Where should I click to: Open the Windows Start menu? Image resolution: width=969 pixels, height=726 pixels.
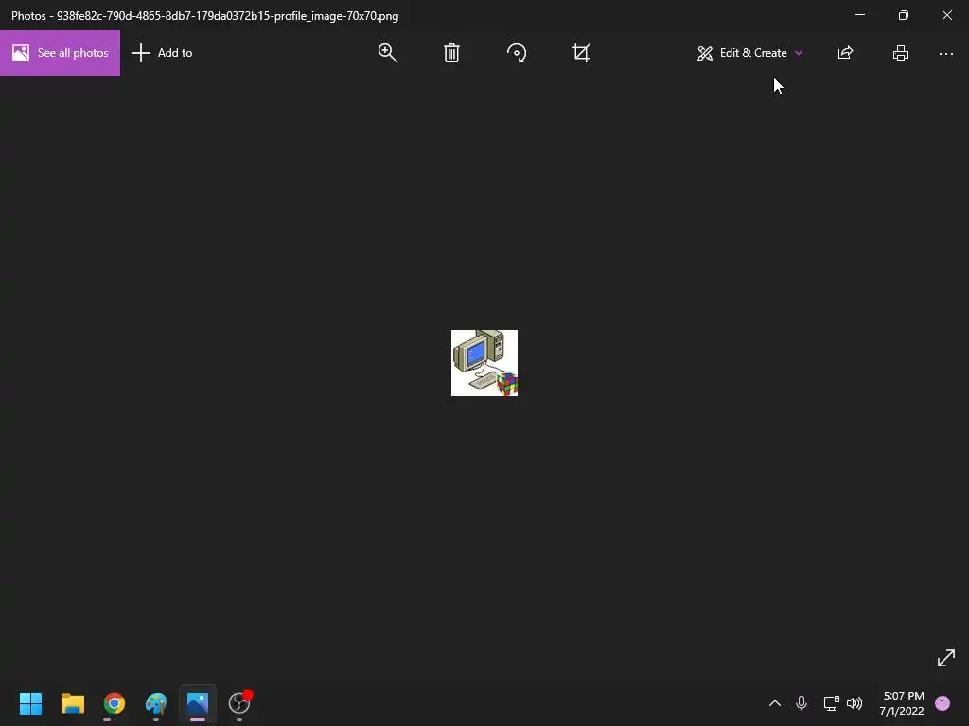click(30, 703)
